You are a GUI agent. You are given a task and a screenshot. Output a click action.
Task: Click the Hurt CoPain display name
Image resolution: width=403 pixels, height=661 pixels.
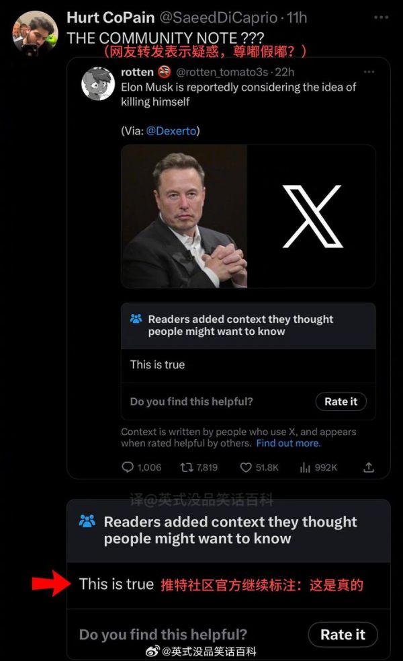tap(111, 17)
